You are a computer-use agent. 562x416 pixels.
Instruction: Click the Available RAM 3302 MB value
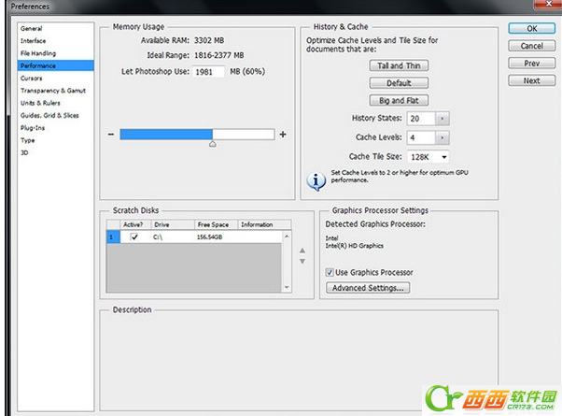click(x=209, y=40)
